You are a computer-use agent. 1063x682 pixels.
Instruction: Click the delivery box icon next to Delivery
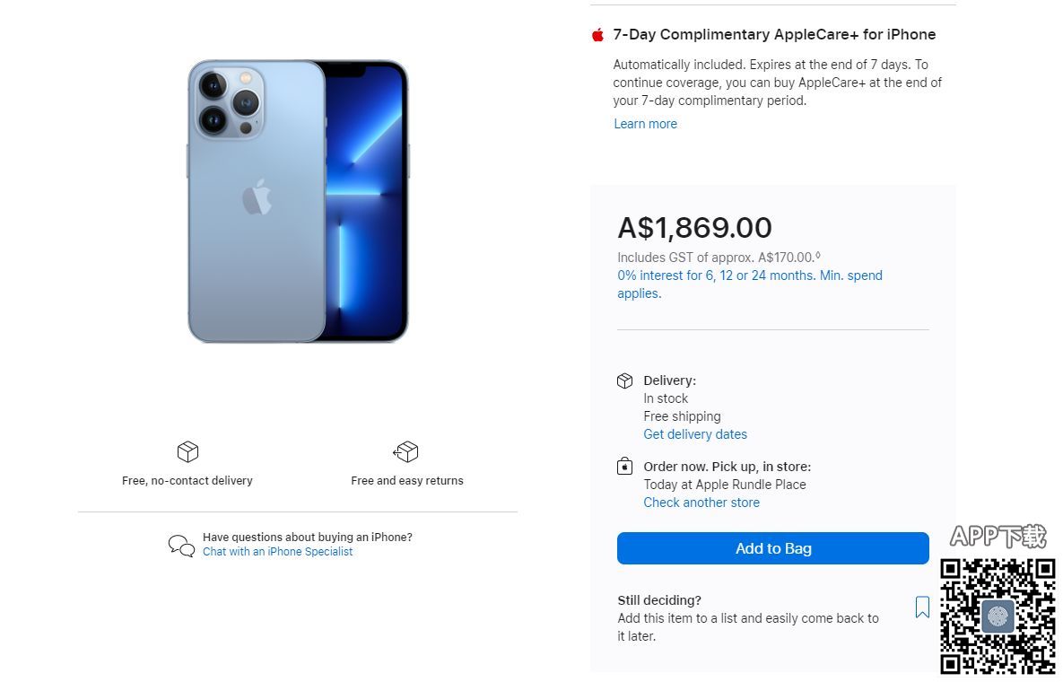[x=625, y=380]
